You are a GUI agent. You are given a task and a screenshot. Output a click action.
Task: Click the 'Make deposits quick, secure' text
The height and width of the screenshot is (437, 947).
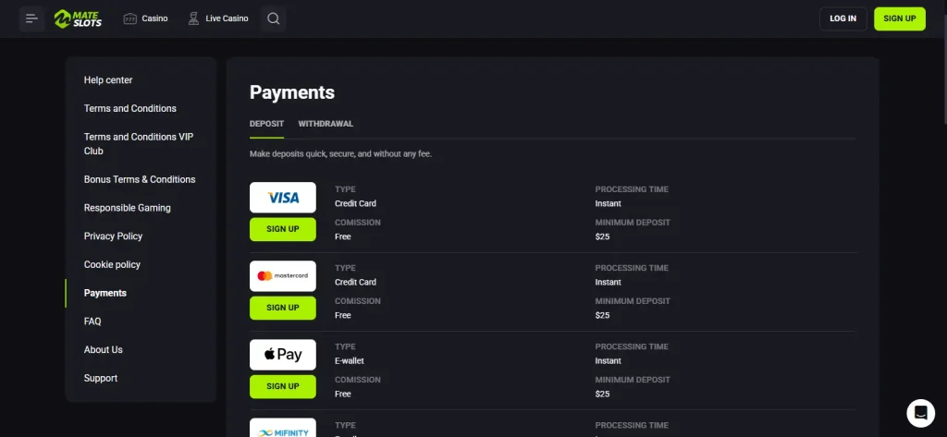[340, 154]
